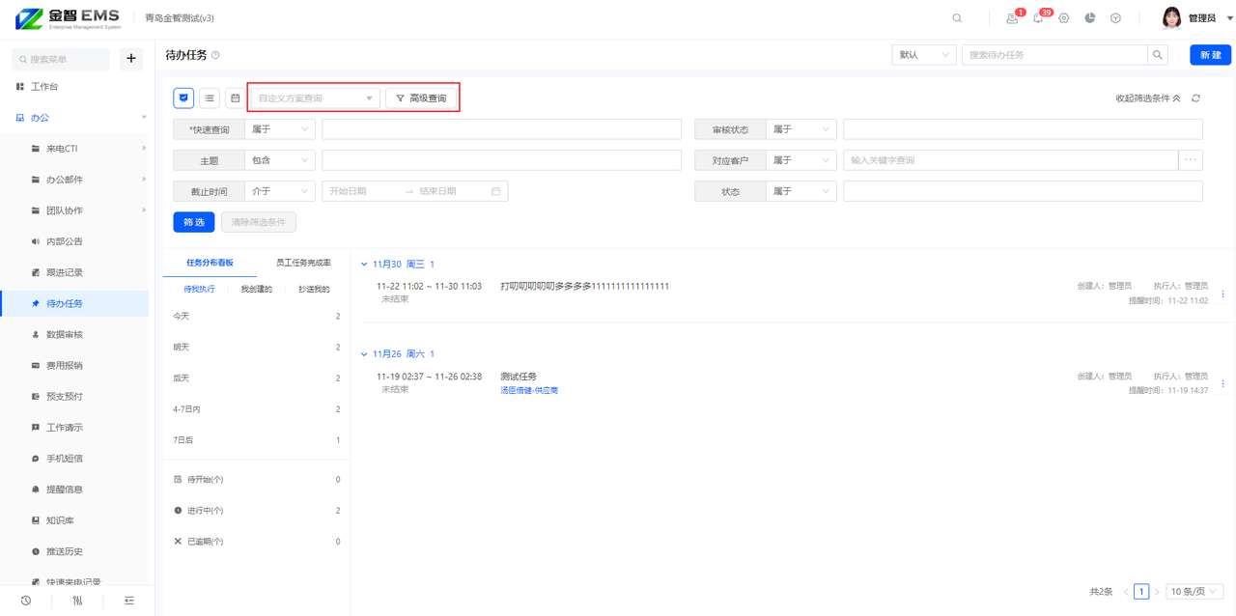Select the 任务分布看板 tab
The height and width of the screenshot is (616, 1236).
210,263
